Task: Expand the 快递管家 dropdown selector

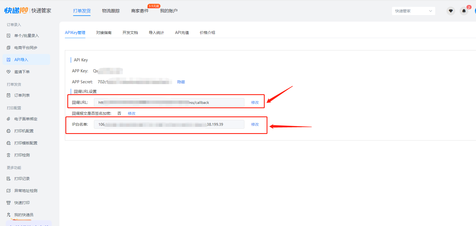Action: [x=413, y=11]
